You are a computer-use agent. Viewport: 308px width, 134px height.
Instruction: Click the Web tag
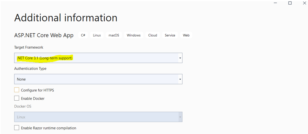[186, 35]
